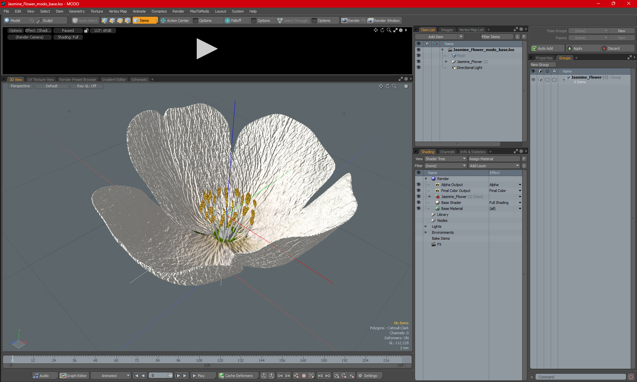The image size is (637, 382).
Task: Expand the Lights tree section
Action: coord(426,226)
